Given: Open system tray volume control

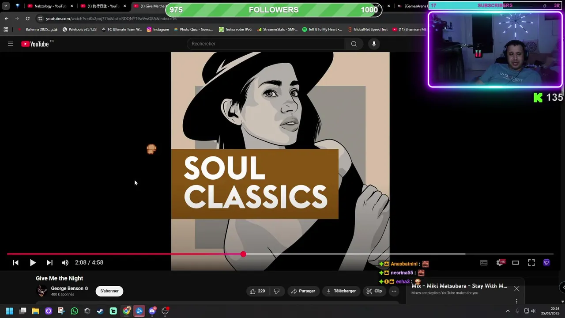Looking at the screenshot, I should pos(533,311).
